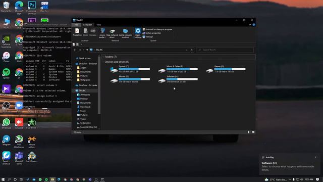Collapse the Devices and drives (5) group
Screen dimensions: 323x182
click(103, 62)
